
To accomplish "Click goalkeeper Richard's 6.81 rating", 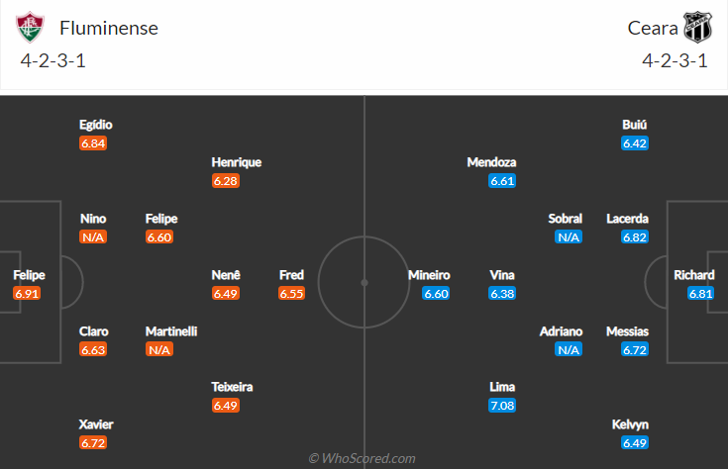I will [x=700, y=293].
